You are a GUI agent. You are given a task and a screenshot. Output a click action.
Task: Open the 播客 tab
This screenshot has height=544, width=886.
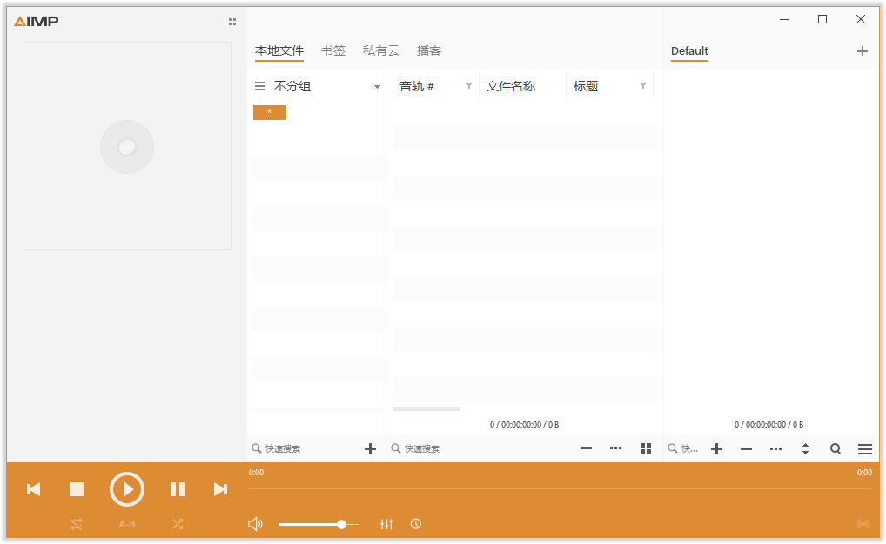(428, 50)
